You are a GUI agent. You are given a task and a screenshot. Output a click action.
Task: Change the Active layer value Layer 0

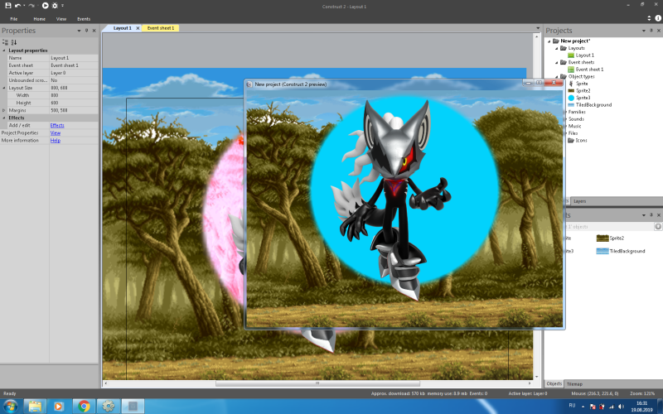coord(74,73)
